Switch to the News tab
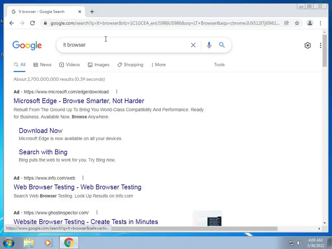The height and width of the screenshot is (249, 332). (x=42, y=65)
